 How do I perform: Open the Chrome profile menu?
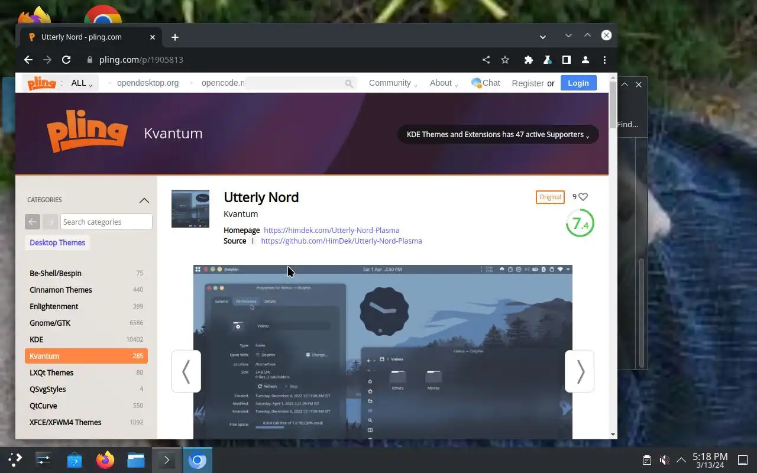(585, 60)
